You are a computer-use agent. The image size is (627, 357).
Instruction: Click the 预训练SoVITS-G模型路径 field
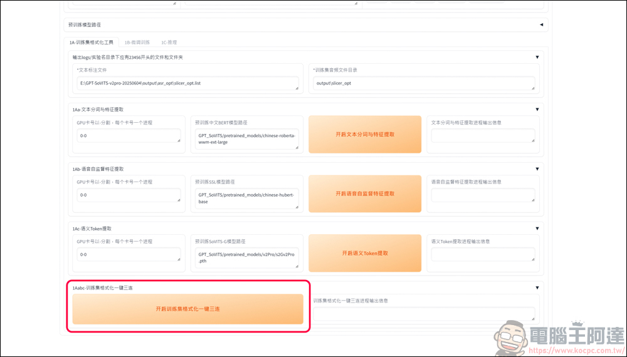[x=246, y=257]
